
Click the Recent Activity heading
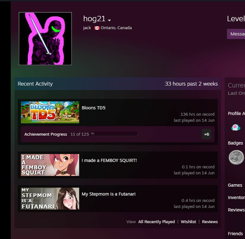(35, 84)
